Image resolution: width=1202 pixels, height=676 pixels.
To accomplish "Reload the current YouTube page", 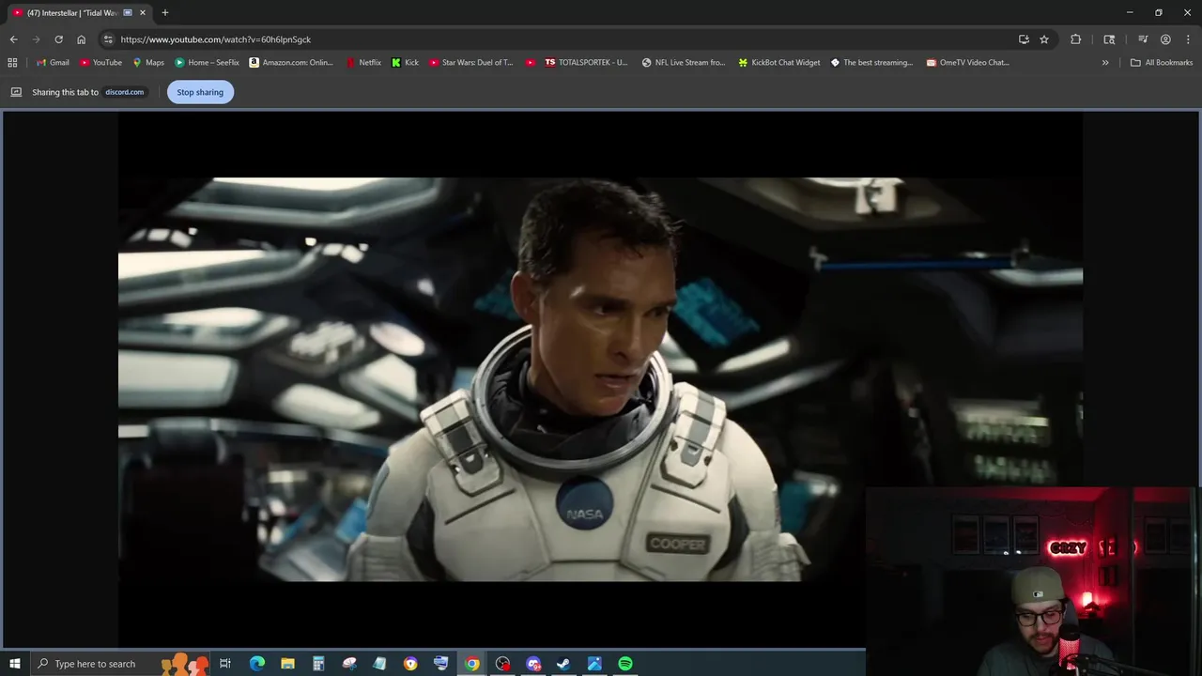I will [x=58, y=39].
